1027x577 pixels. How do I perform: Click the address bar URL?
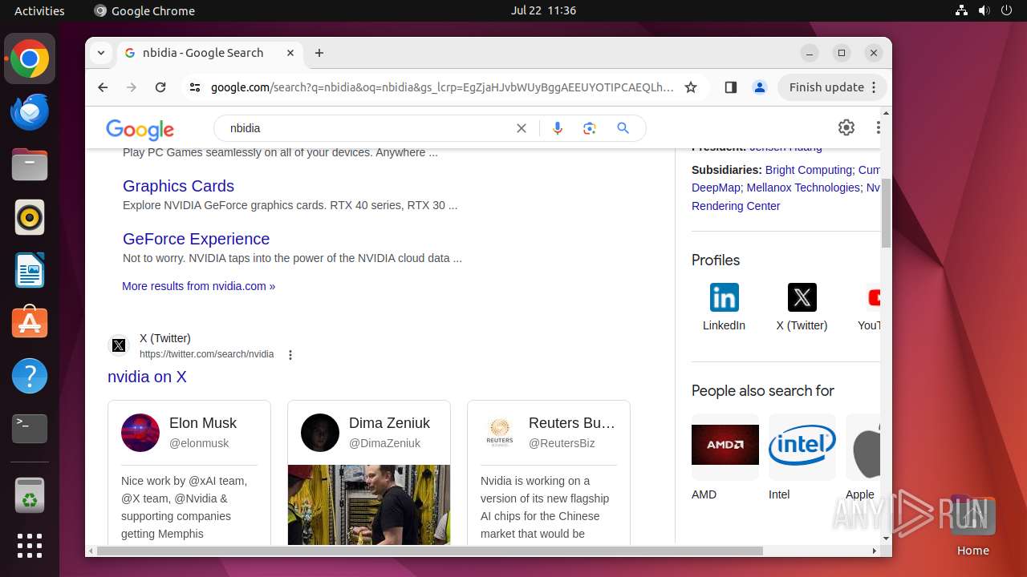[442, 87]
